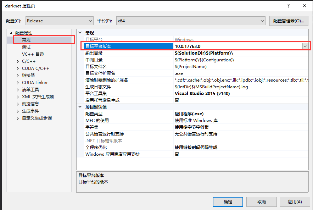Cancel with the 取消 button
The width and height of the screenshot is (313, 210).
coord(262,202)
